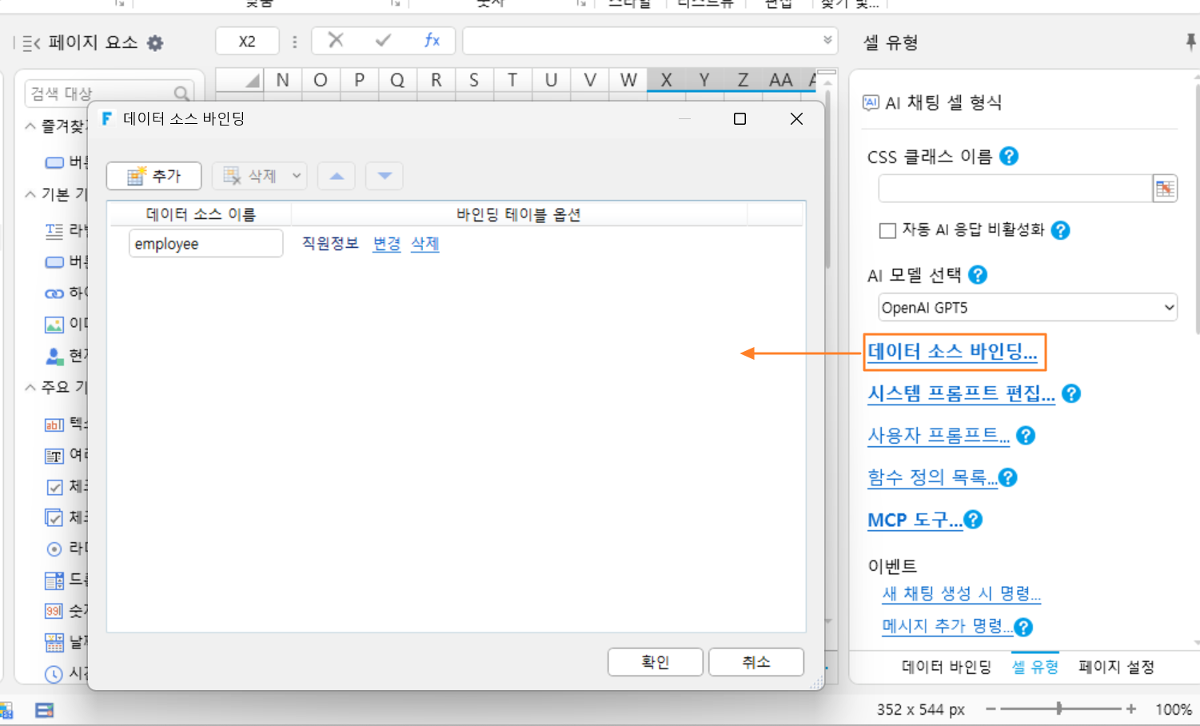This screenshot has width=1200, height=726.
Task: Click the formula confirm checkmark icon
Action: point(383,40)
